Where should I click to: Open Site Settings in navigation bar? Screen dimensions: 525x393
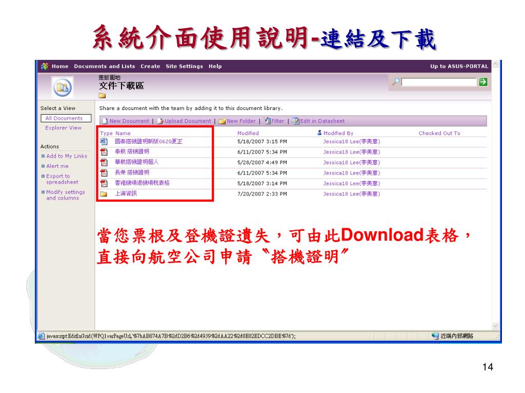(185, 66)
